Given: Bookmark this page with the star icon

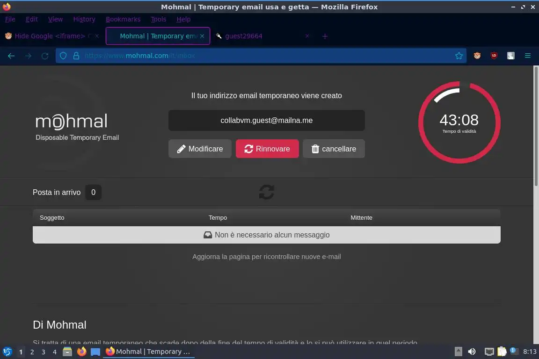Looking at the screenshot, I should 459,56.
